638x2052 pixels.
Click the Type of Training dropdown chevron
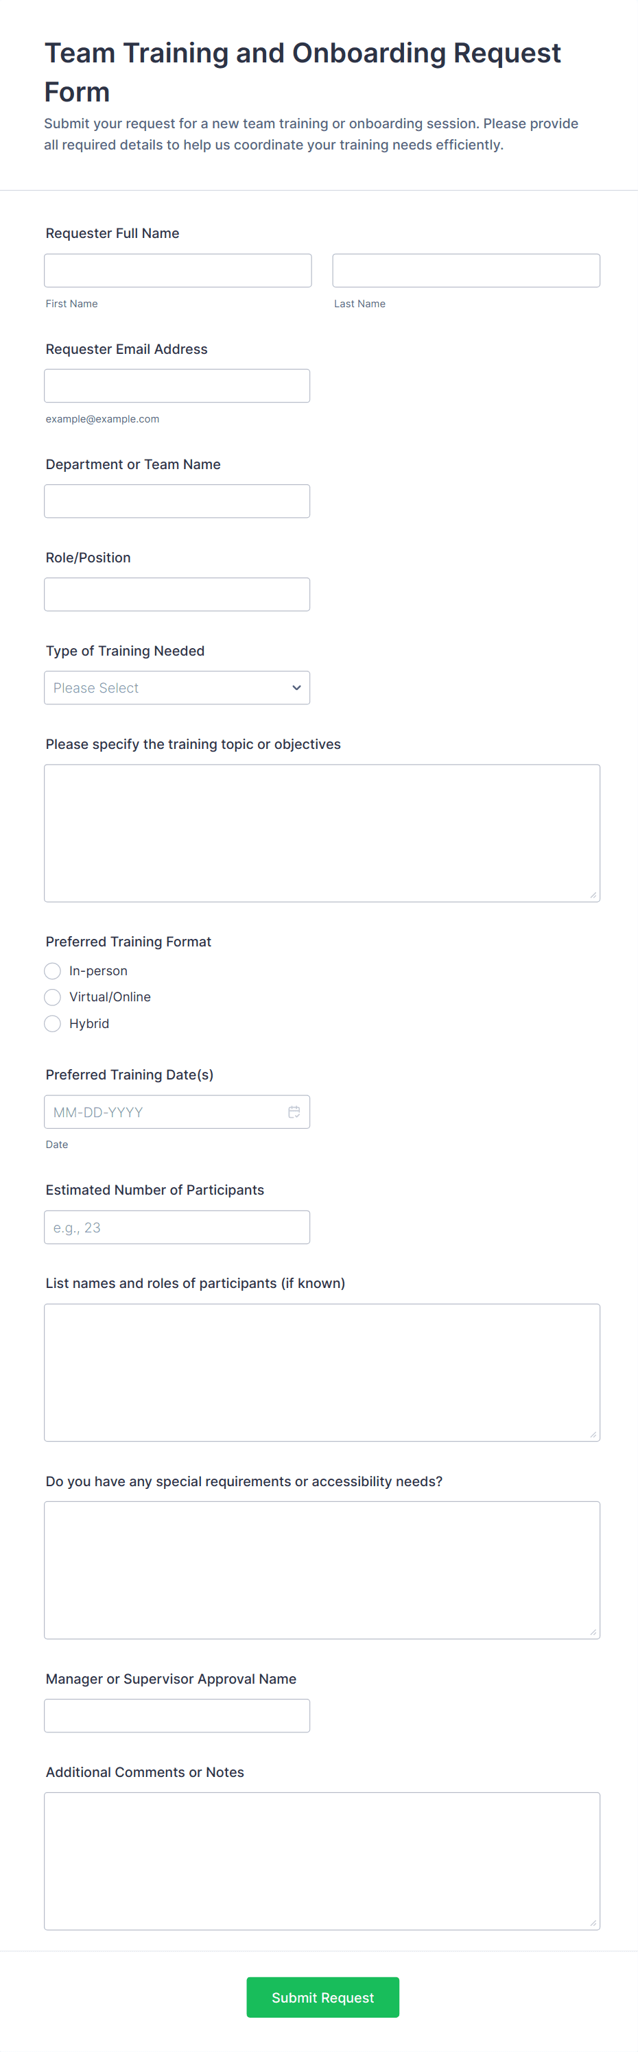coord(296,687)
